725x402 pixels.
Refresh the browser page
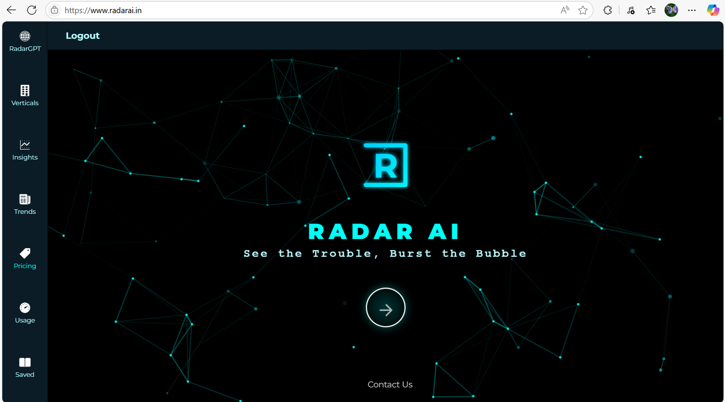pos(32,10)
